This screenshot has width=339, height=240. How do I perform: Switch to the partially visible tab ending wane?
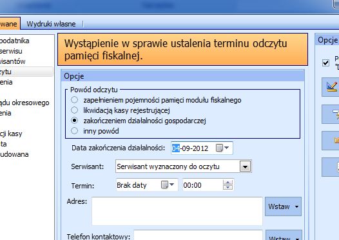[10, 24]
